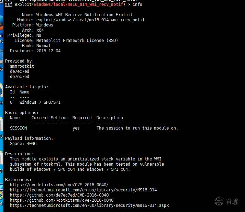Open the github Rootkitsmm cve-2016-0040 link
245x212 pixels.
(62, 200)
